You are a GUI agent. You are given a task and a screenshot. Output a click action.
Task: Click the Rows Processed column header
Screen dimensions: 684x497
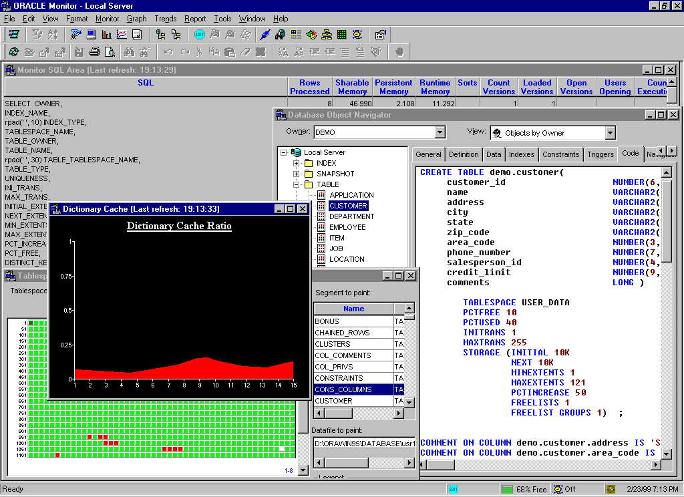(x=310, y=87)
